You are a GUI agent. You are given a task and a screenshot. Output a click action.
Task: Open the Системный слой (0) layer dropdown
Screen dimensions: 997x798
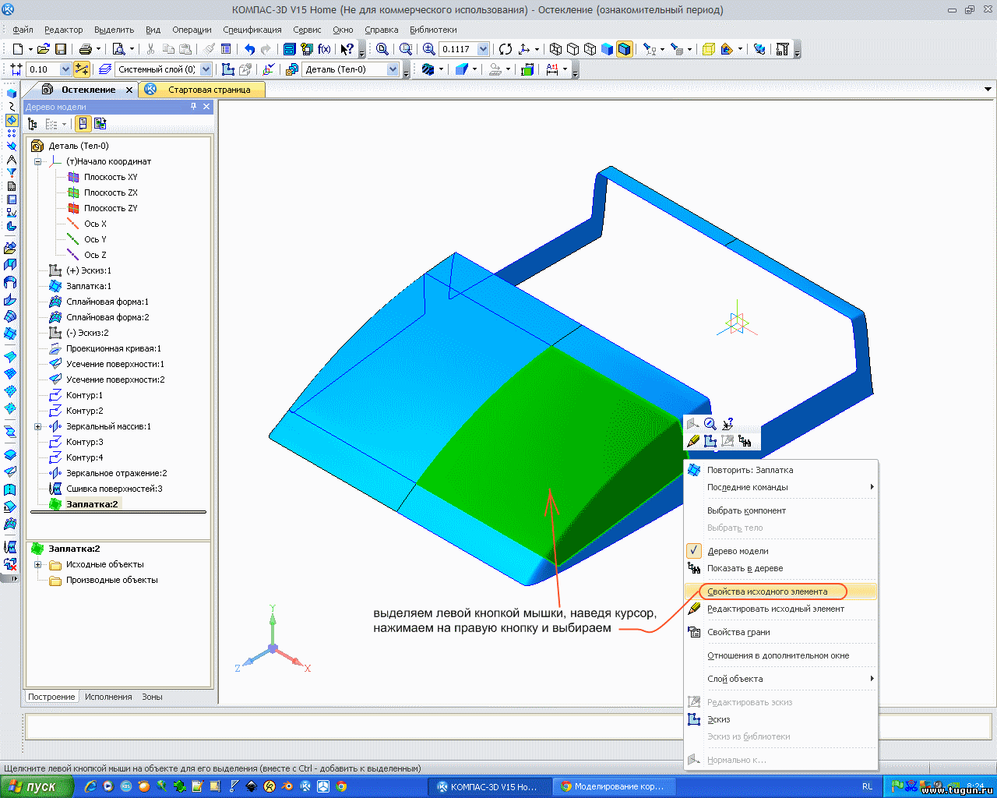pyautogui.click(x=206, y=69)
